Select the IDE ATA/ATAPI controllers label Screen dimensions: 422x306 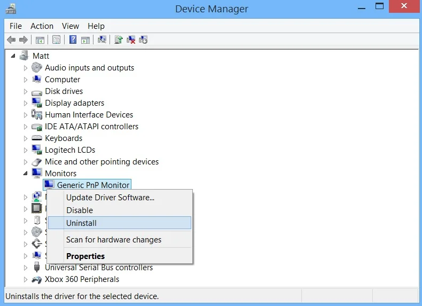click(91, 127)
